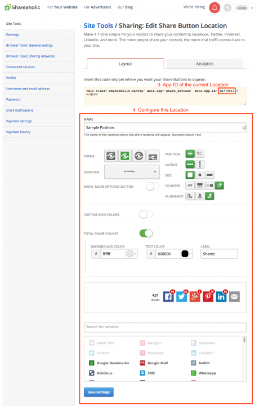Click the Pinterest share button preview

[208, 297]
